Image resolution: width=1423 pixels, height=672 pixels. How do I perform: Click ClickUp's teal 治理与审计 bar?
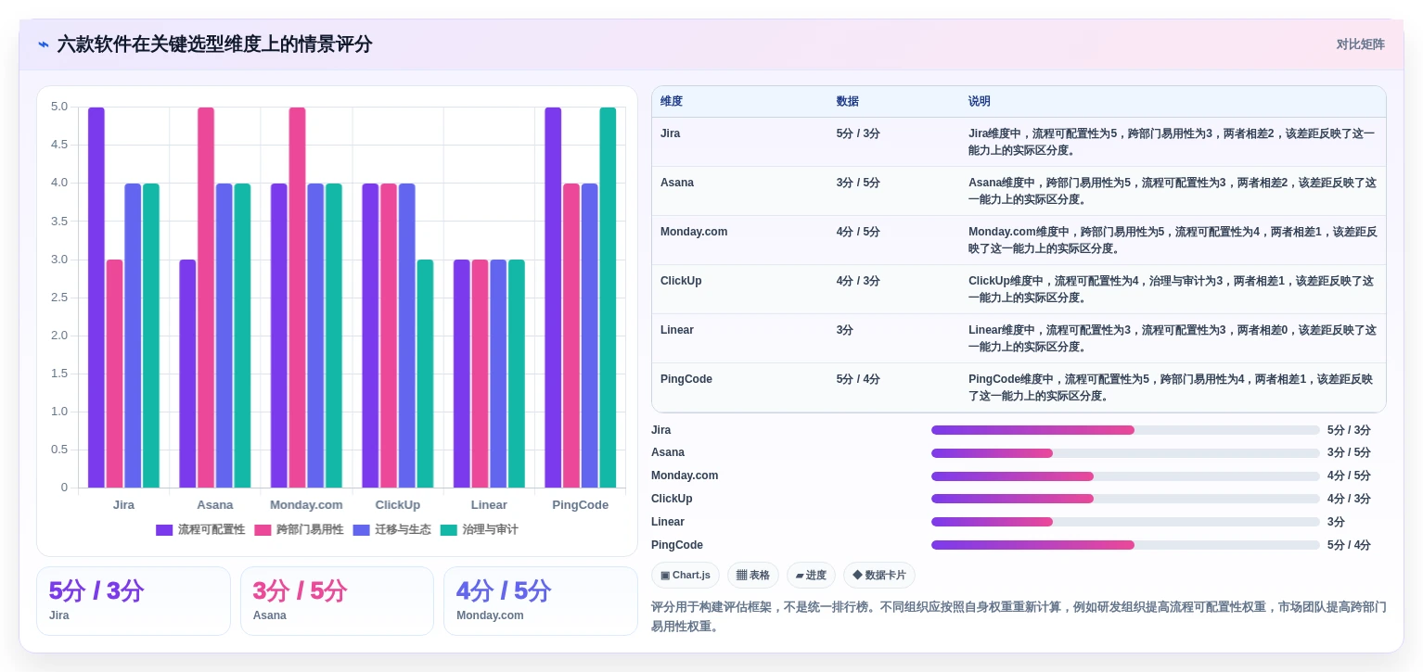(x=425, y=374)
